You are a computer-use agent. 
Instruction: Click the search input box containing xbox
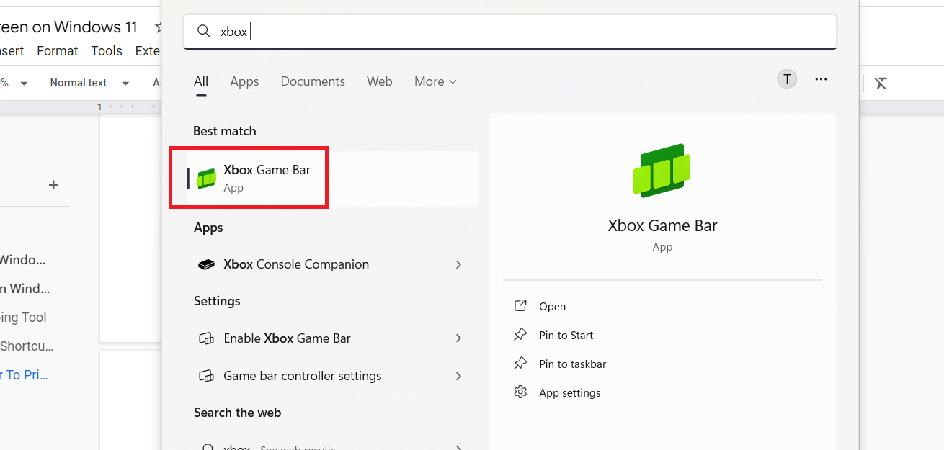click(510, 32)
